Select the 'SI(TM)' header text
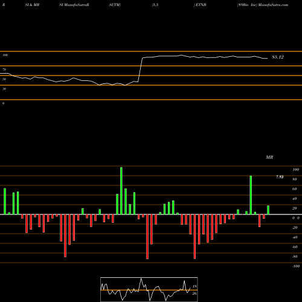 [x=115, y=5]
